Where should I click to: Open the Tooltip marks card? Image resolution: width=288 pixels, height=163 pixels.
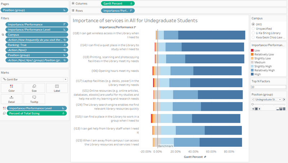coord(34,99)
